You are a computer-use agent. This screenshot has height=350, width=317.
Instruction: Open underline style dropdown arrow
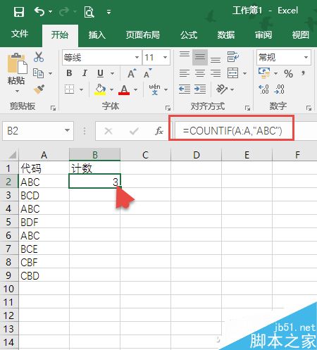pyautogui.click(x=113, y=73)
